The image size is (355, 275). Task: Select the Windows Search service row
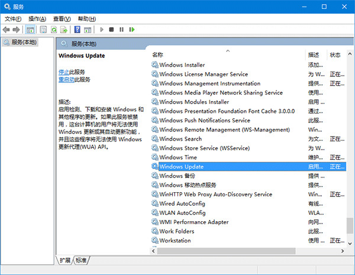pyautogui.click(x=180, y=139)
